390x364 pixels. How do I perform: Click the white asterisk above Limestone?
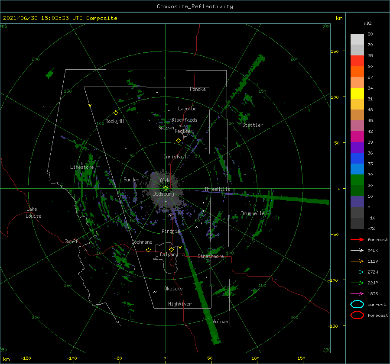tap(82, 163)
